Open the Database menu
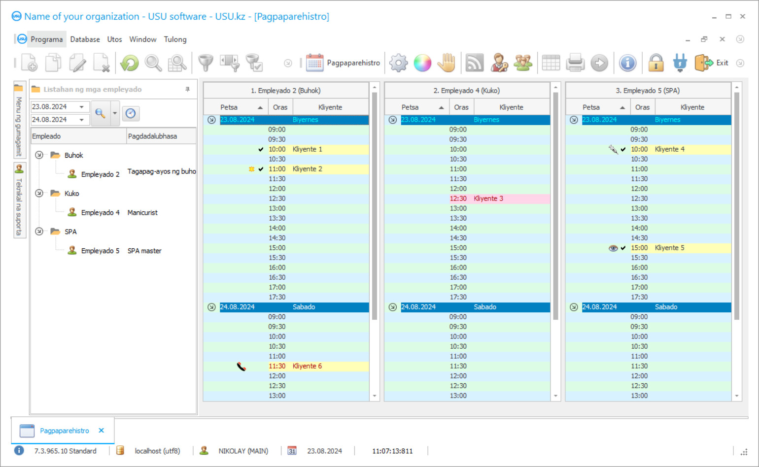The width and height of the screenshot is (759, 467). pyautogui.click(x=85, y=39)
